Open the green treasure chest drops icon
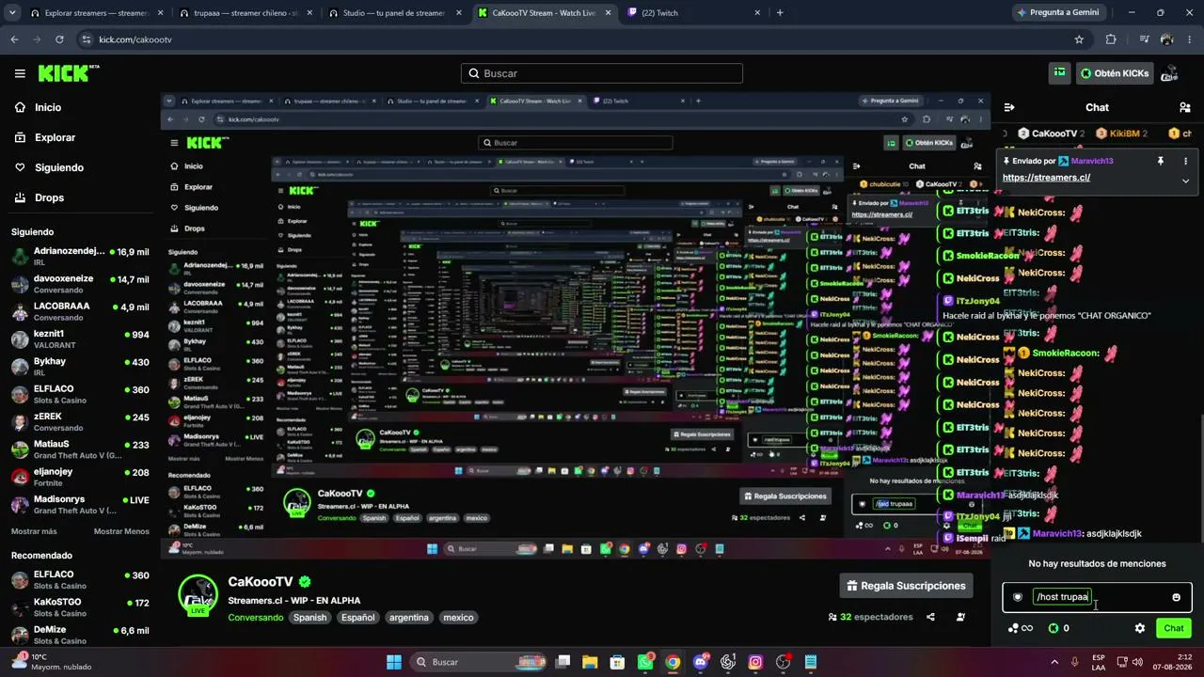1204x677 pixels. point(1059,73)
